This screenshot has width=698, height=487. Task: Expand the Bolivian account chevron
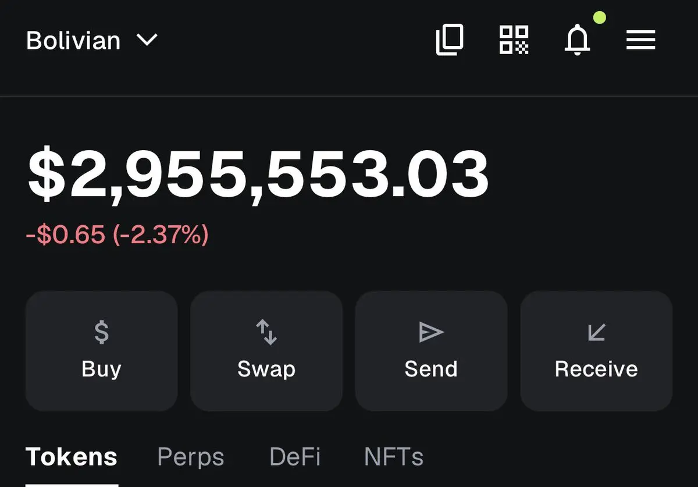pos(147,40)
